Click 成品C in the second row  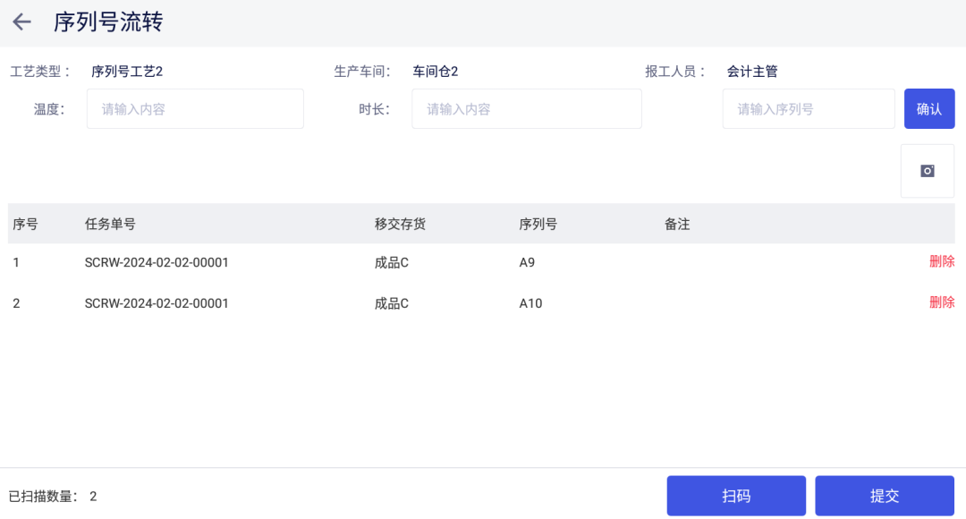pyautogui.click(x=391, y=303)
